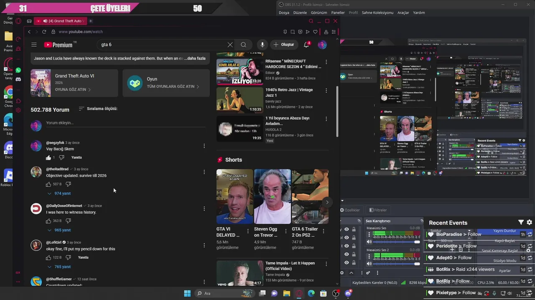Click TÜM OYUNLARA GÖZ ATIN link

(x=173, y=87)
